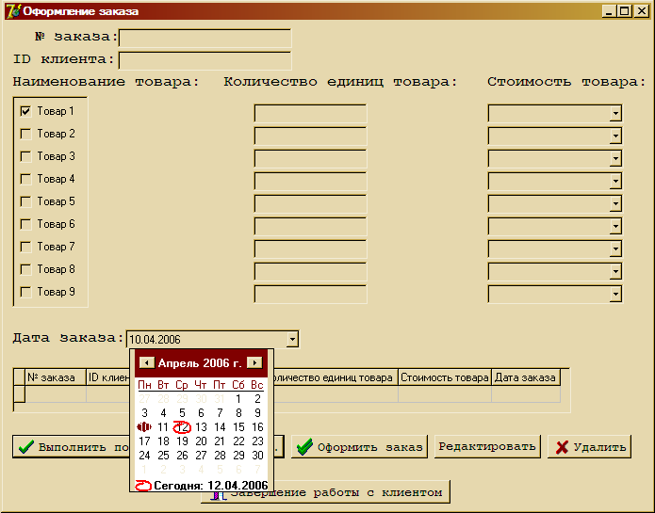The image size is (655, 513).
Task: Expand cost dropdown for Товар 3 row
Action: (x=615, y=158)
